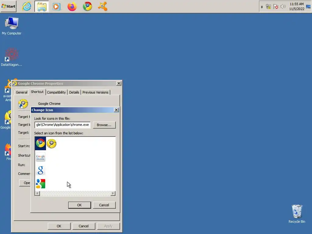This screenshot has height=234, width=312.
Task: Launch Google Chrome from taskbar
Action: pos(87,7)
